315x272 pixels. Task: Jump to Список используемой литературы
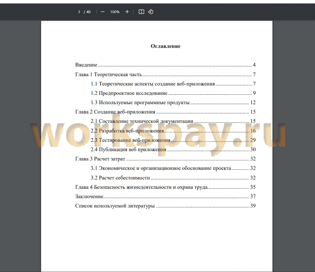coord(165,206)
